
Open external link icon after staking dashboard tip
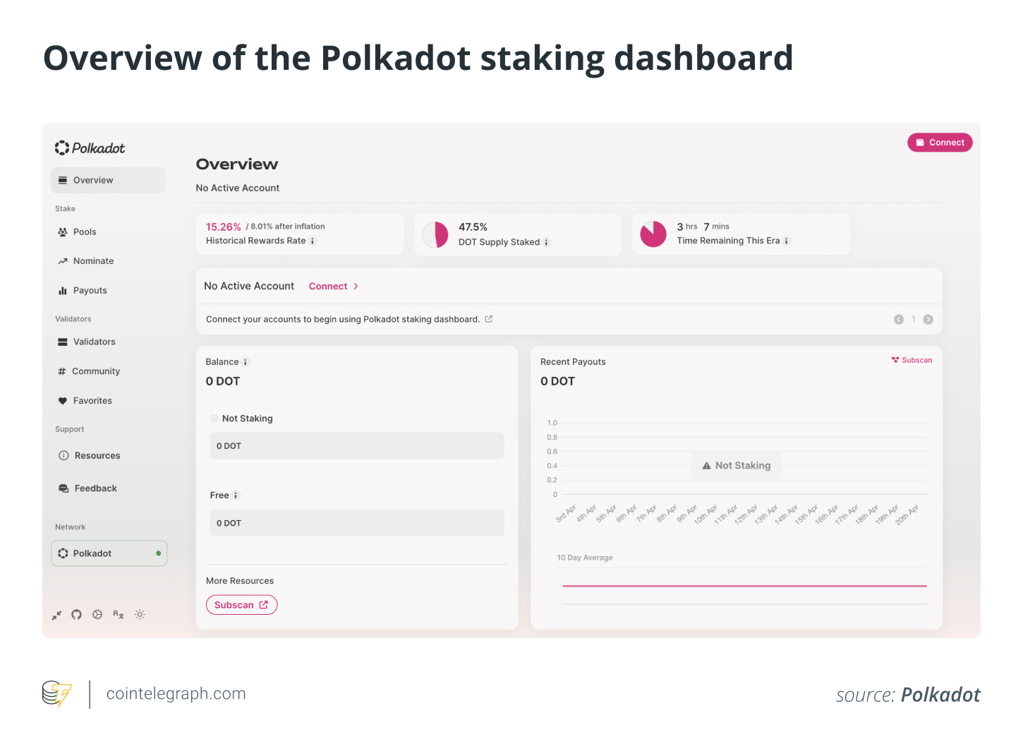click(x=489, y=320)
